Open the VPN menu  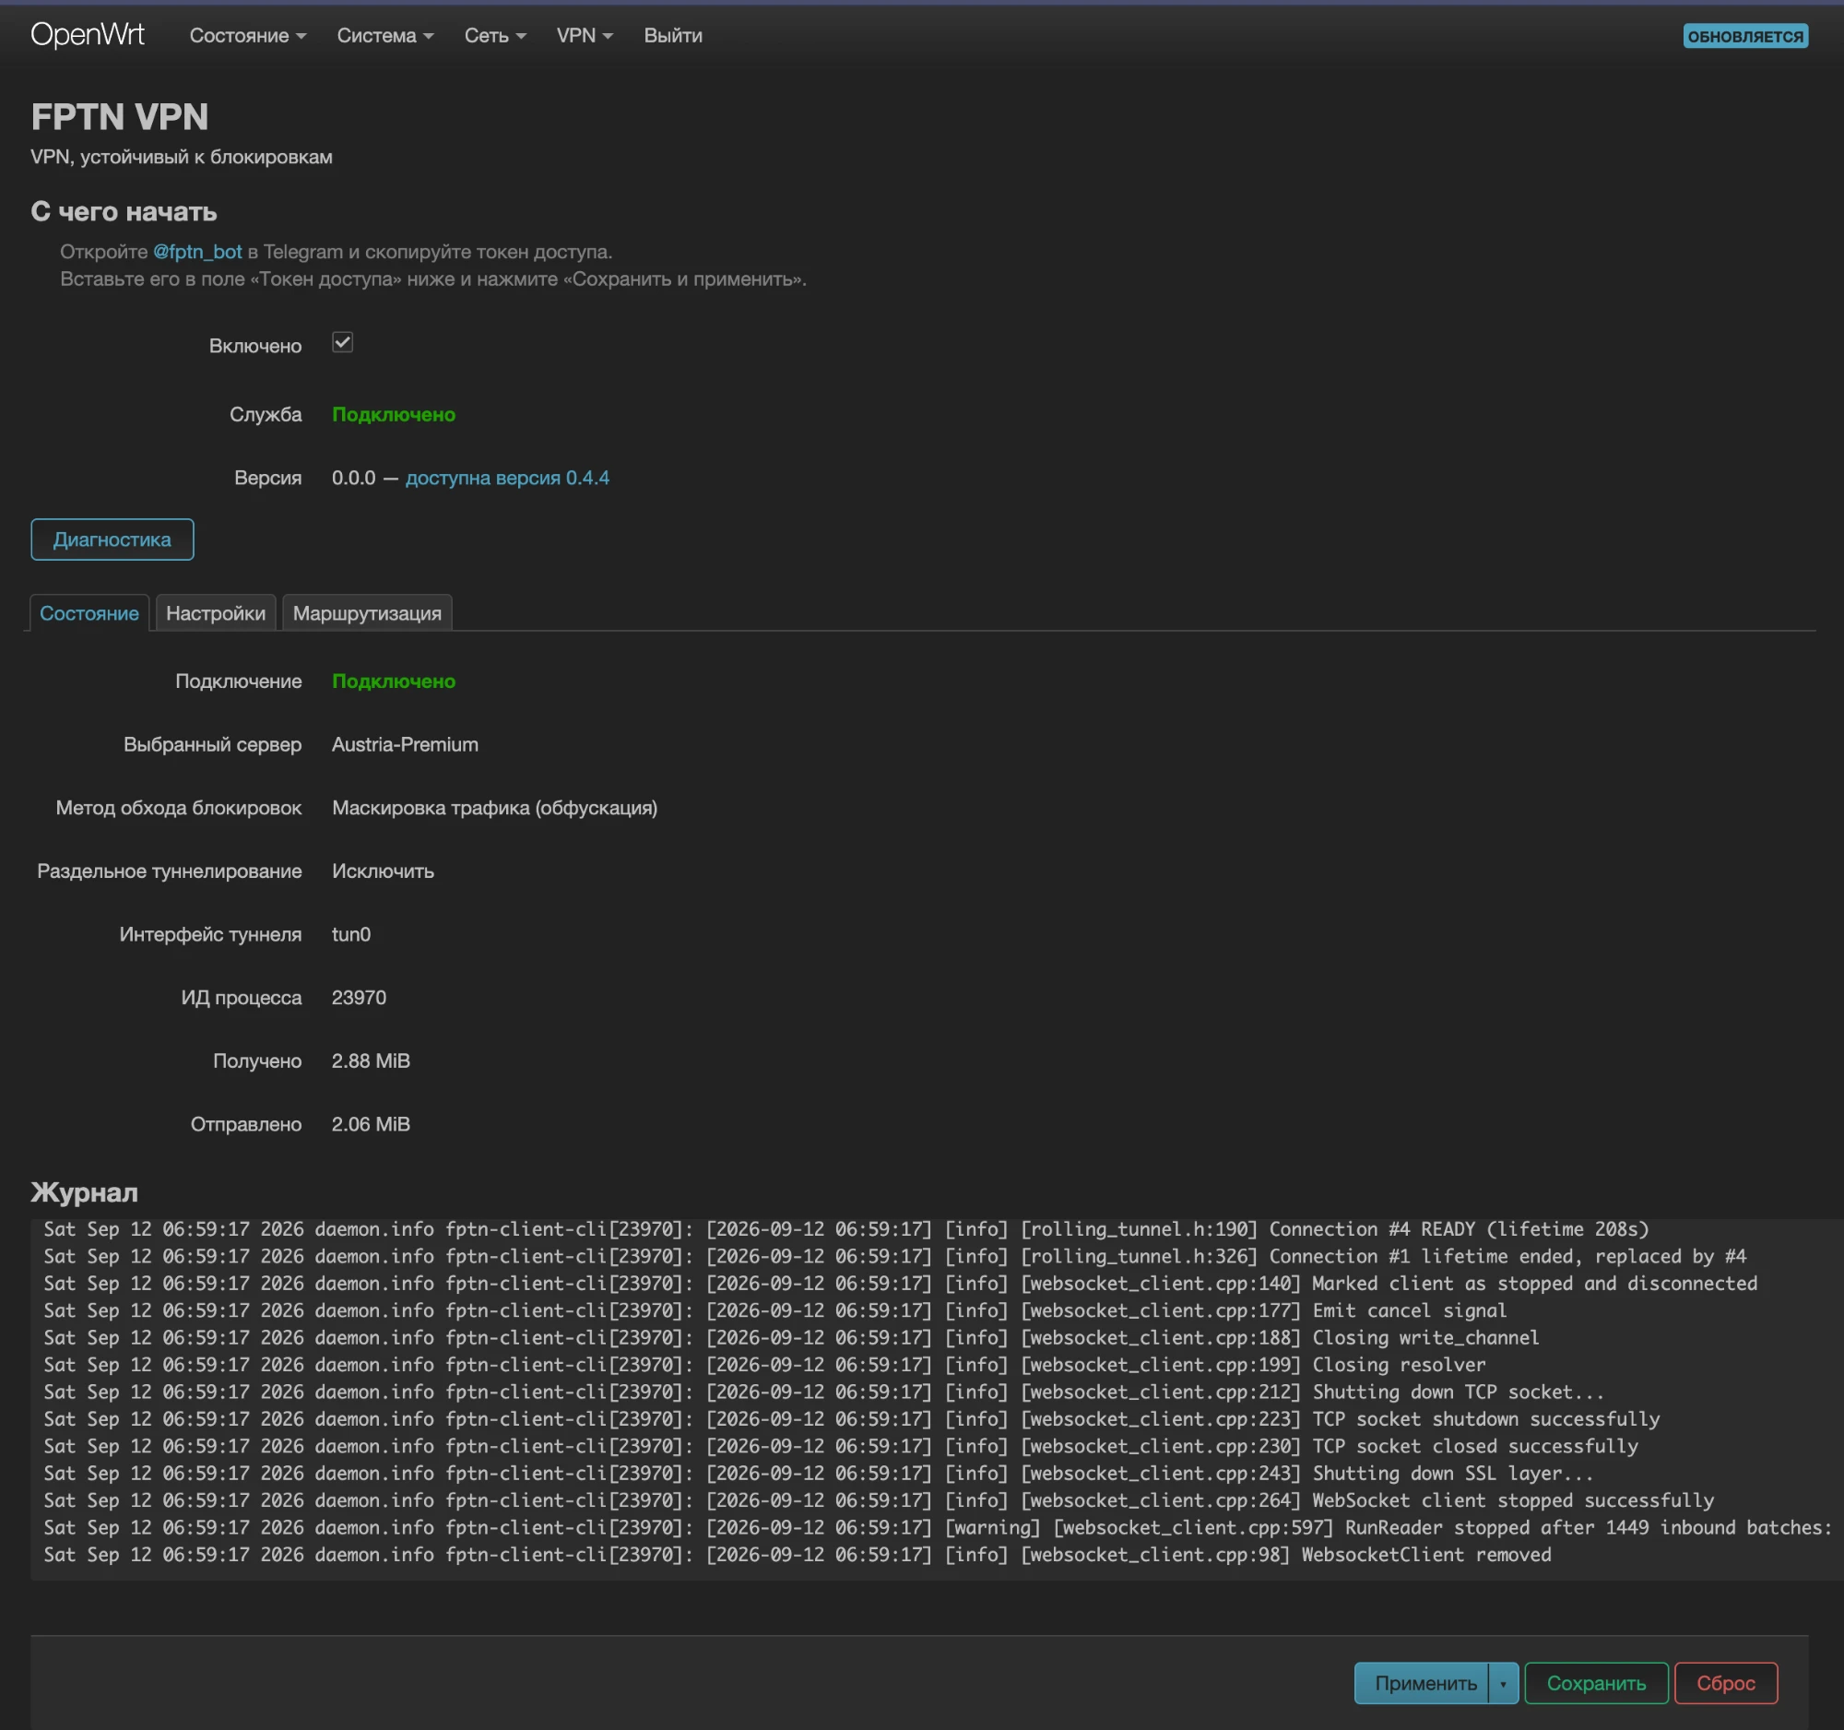click(x=585, y=35)
